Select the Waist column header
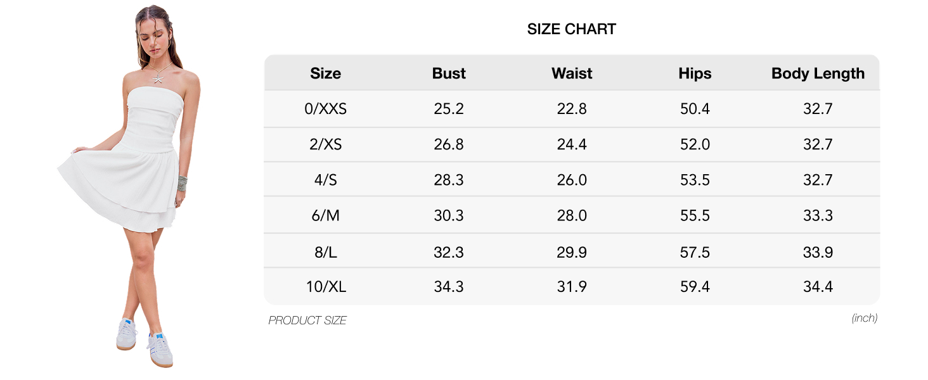This screenshot has width=928, height=380. [x=572, y=73]
